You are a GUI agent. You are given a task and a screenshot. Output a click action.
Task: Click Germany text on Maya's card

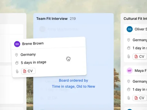[x=140, y=82]
